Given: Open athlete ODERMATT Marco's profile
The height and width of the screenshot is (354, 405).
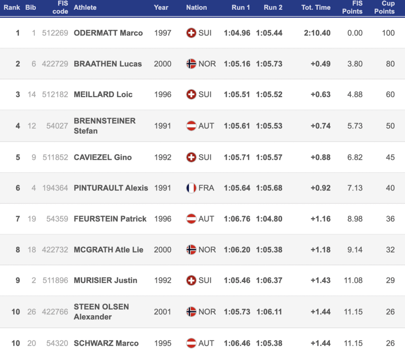Looking at the screenshot, I should [108, 33].
